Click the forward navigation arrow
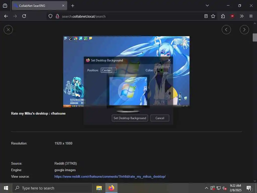The height and width of the screenshot is (193, 257). coord(15,16)
